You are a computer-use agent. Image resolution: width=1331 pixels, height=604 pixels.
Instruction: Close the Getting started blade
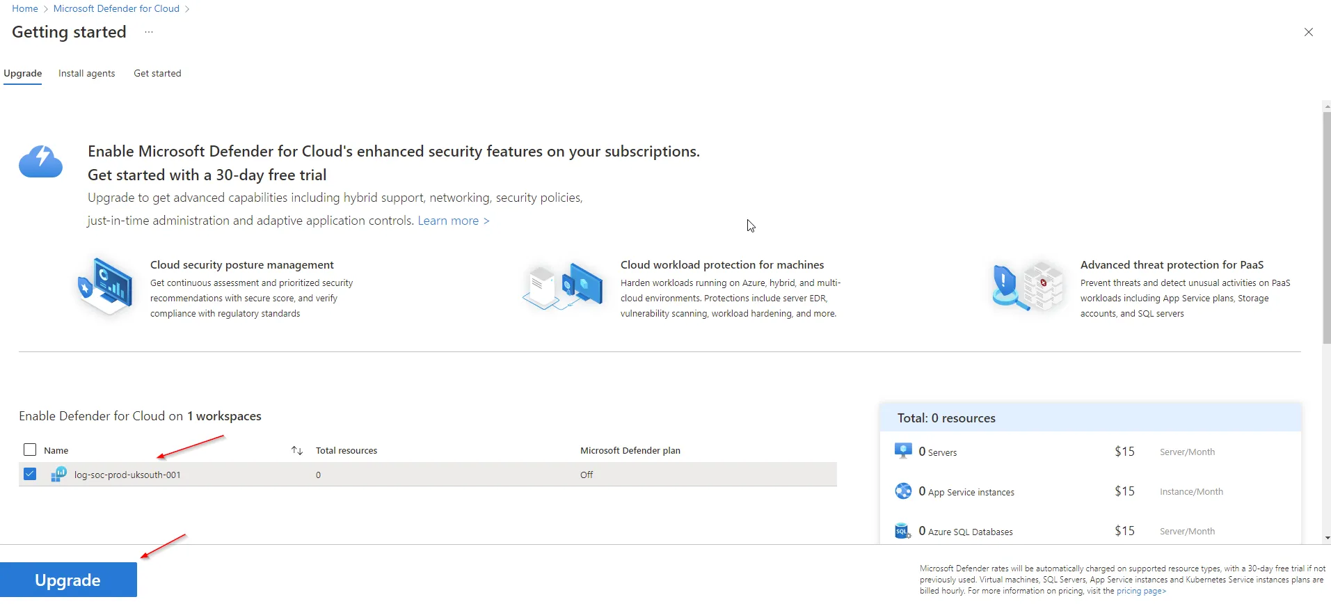tap(1309, 32)
